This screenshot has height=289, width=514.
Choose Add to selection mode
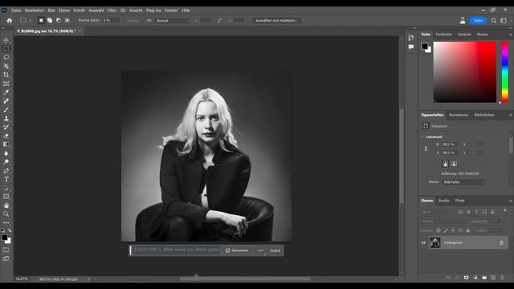click(50, 20)
